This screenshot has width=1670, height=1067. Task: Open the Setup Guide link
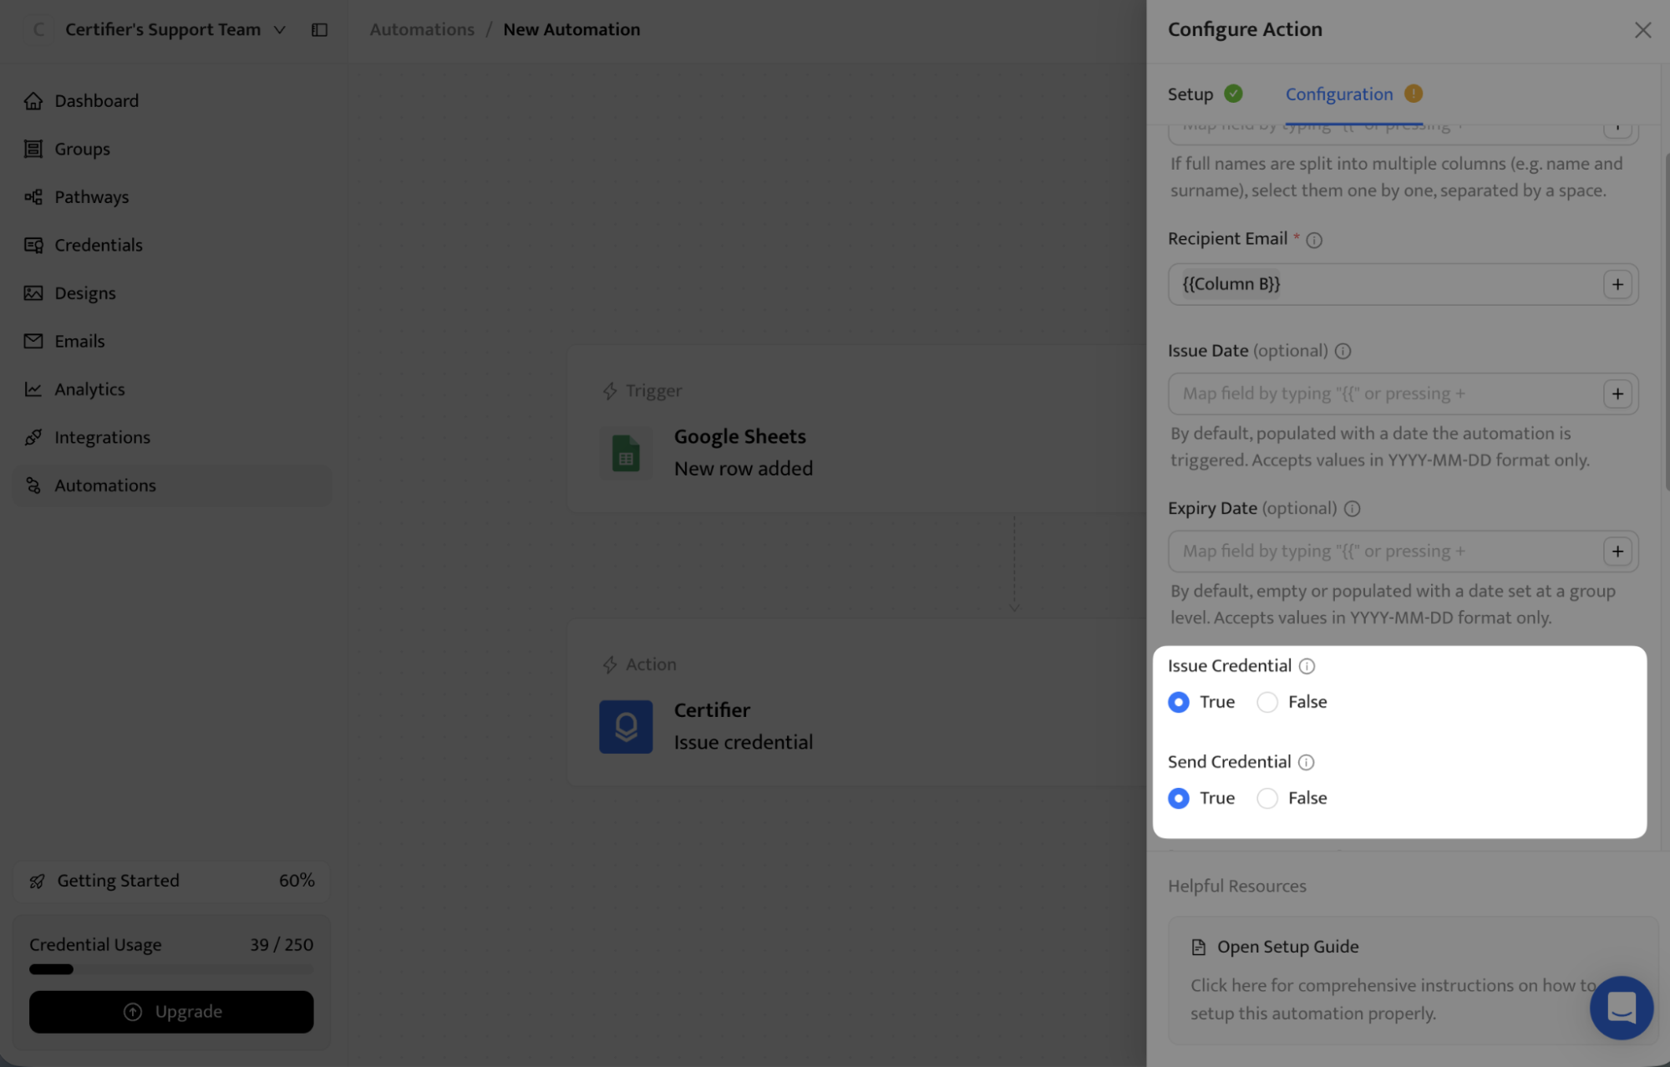1287,947
